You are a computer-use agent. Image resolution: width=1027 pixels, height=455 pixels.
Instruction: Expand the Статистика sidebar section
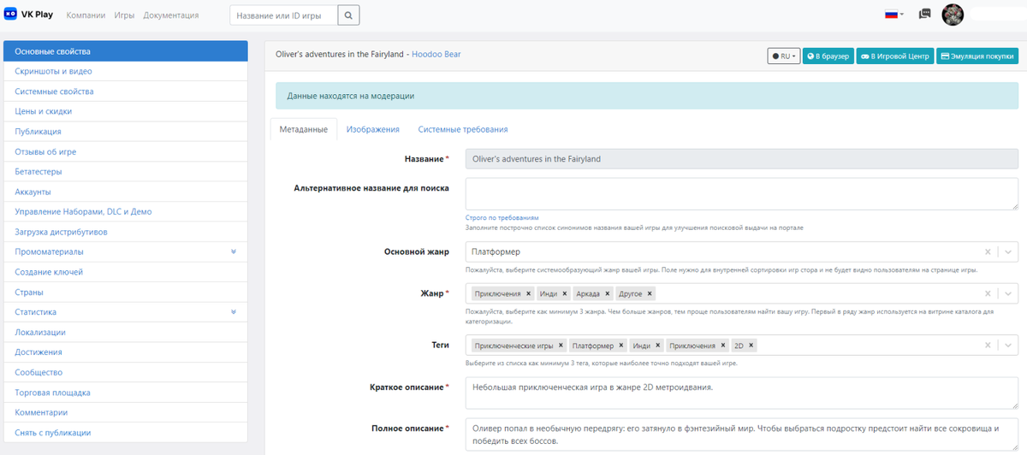[233, 312]
